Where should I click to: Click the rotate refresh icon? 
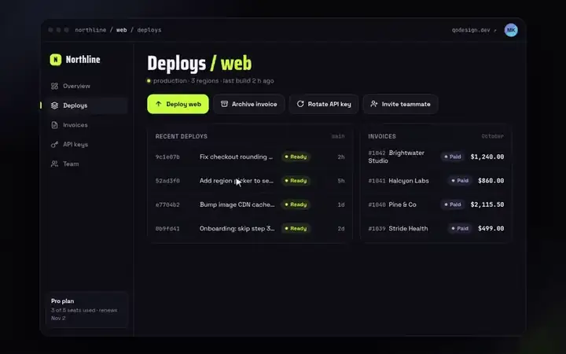(x=300, y=104)
